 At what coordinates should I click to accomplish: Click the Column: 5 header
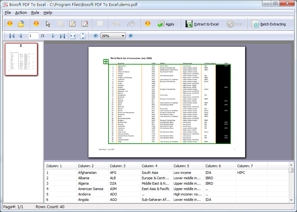click(x=187, y=166)
